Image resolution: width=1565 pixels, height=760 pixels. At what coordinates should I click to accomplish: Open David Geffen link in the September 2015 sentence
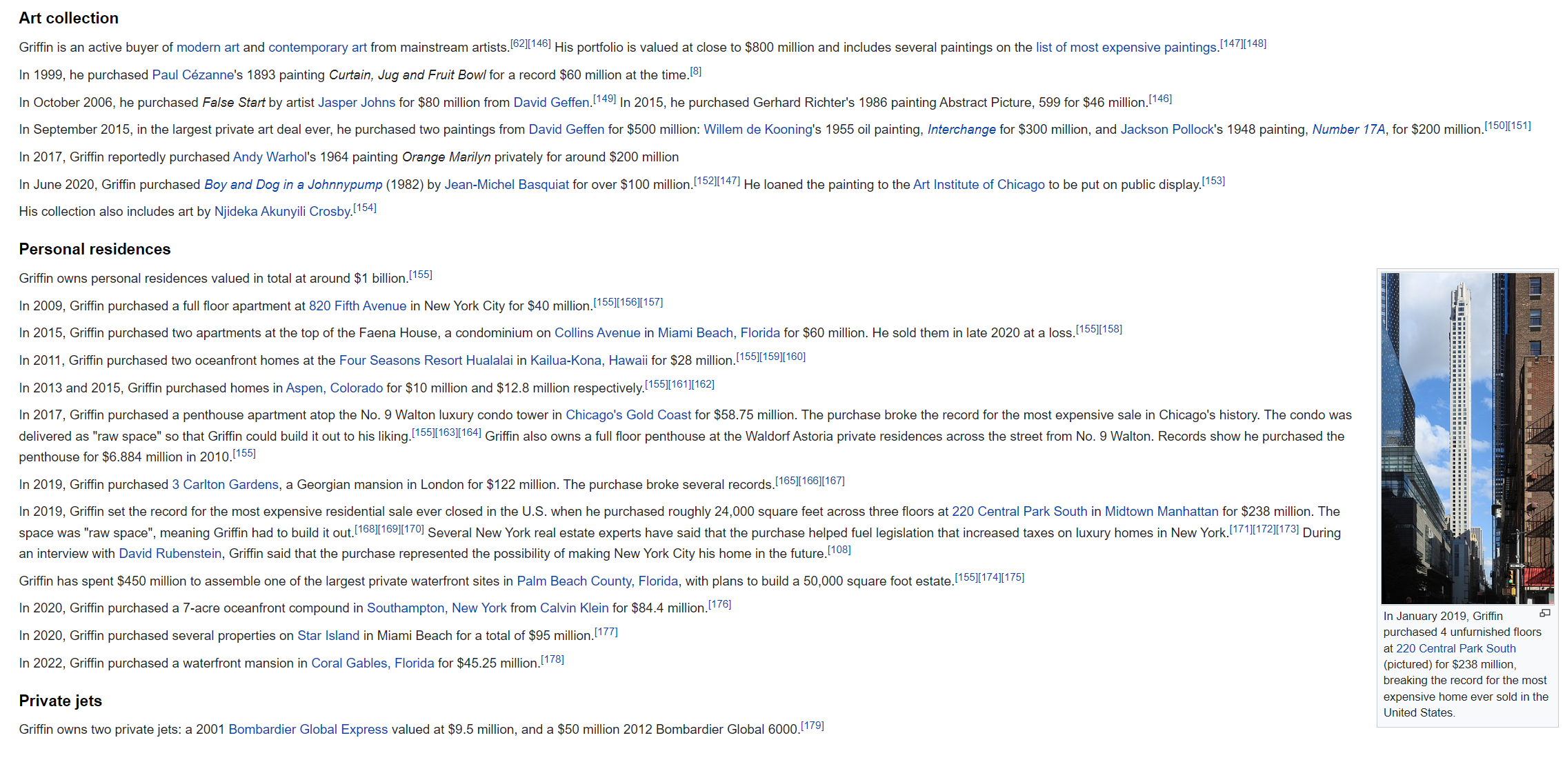coord(566,130)
